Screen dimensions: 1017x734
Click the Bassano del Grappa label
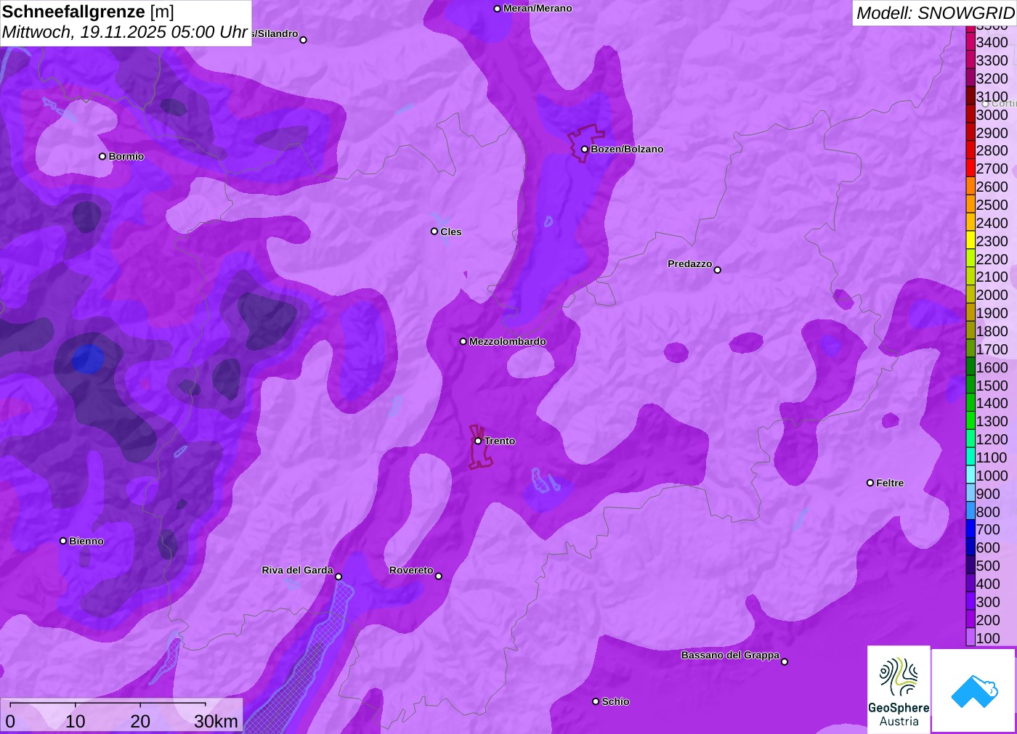(730, 655)
